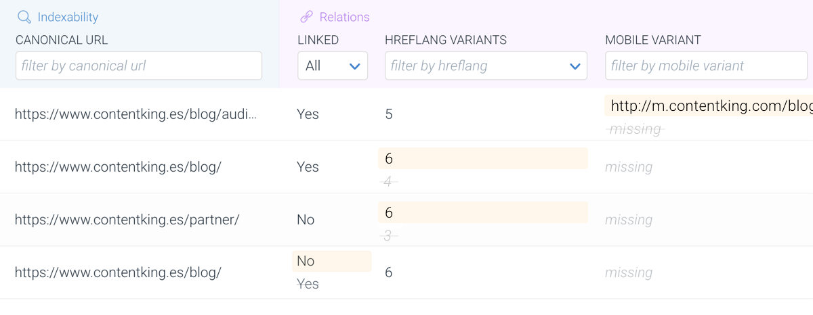The height and width of the screenshot is (315, 813).
Task: Click the Linked dropdown chevron arrow
Action: pyautogui.click(x=354, y=66)
